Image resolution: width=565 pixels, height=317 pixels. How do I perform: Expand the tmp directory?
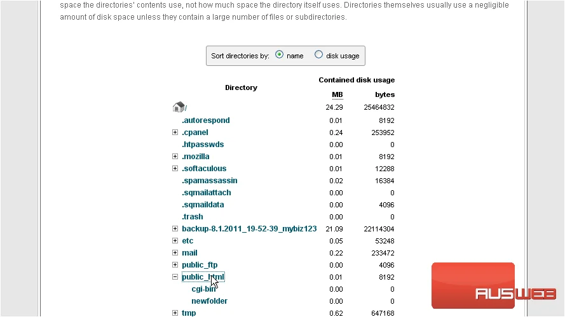tap(175, 313)
